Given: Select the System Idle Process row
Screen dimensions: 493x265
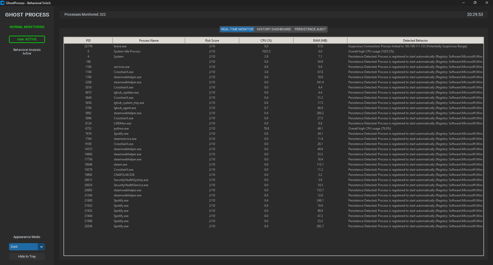Looking at the screenshot, I should click(127, 51).
